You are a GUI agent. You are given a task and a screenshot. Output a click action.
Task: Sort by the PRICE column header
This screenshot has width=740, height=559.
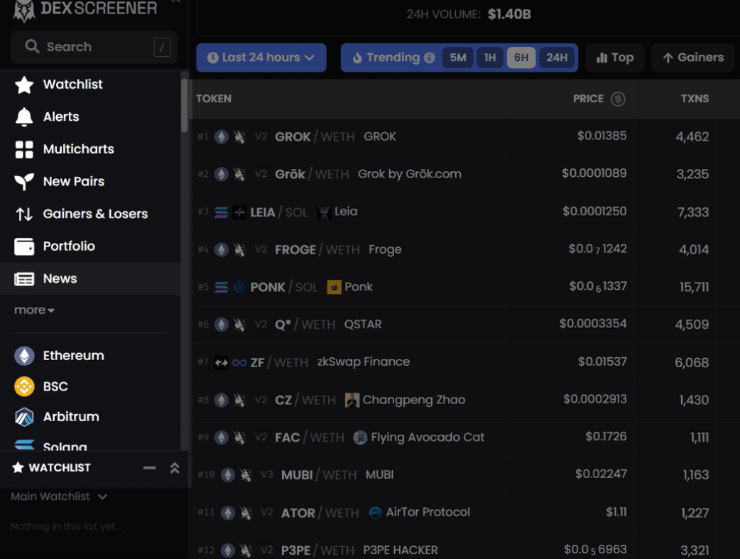588,99
